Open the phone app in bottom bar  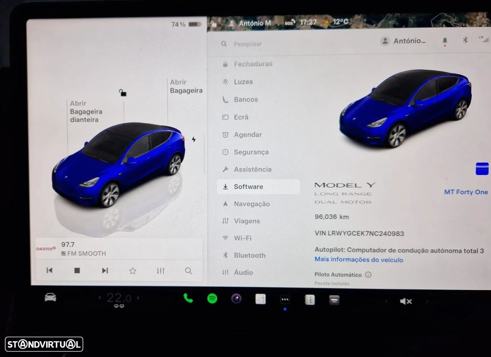(188, 298)
